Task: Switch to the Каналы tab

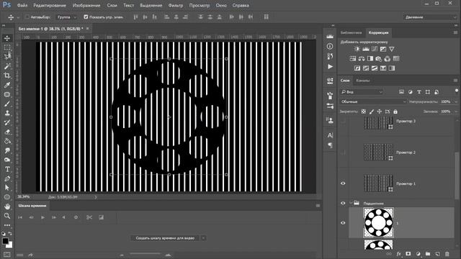Action: (x=363, y=81)
